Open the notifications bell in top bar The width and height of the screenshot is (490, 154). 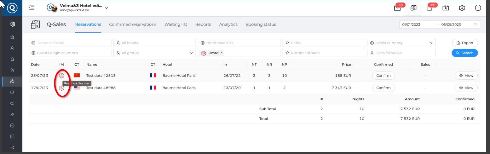(x=429, y=8)
